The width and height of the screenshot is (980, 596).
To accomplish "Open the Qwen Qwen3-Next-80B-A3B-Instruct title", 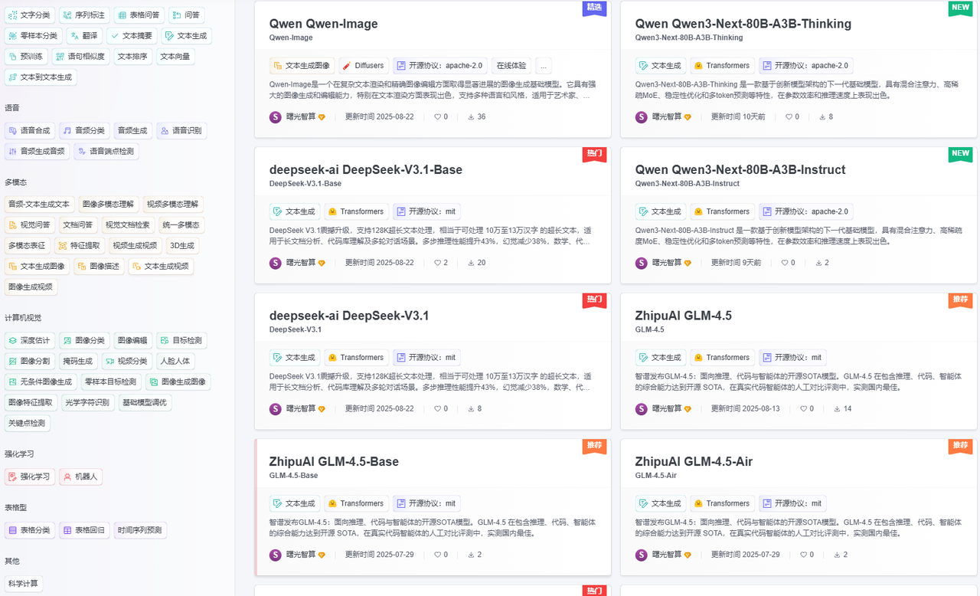I will [x=740, y=169].
